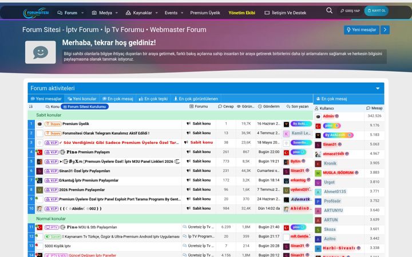Screen dimensions: 412x257
Task: Open the Ademxtk last poster link
Action: pyautogui.click(x=300, y=199)
